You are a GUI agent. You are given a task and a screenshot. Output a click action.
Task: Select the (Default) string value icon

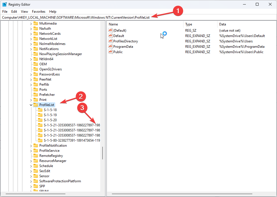tap(110, 30)
